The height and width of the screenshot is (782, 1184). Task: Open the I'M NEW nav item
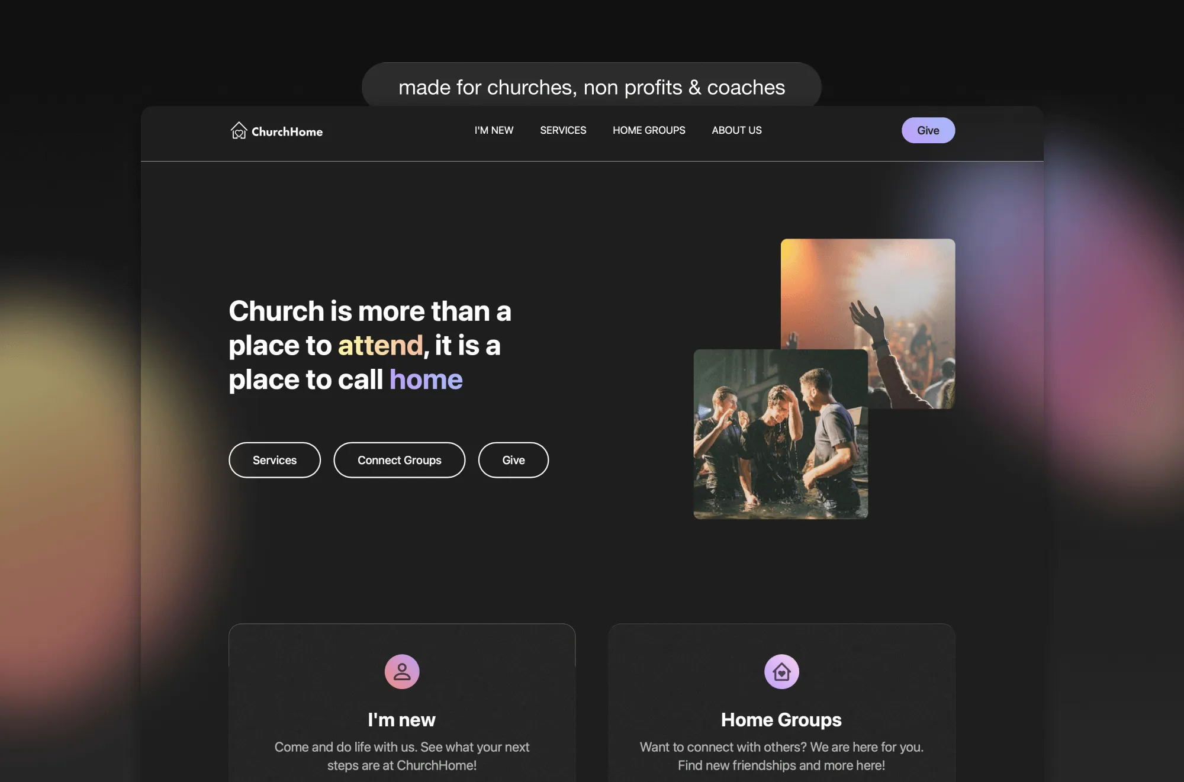tap(494, 130)
